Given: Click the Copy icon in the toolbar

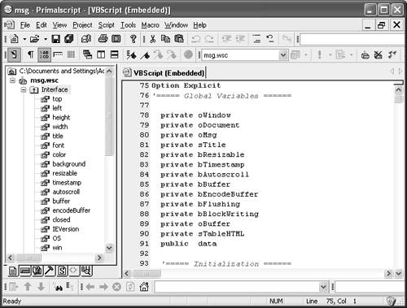Looking at the screenshot, I should [165, 39].
